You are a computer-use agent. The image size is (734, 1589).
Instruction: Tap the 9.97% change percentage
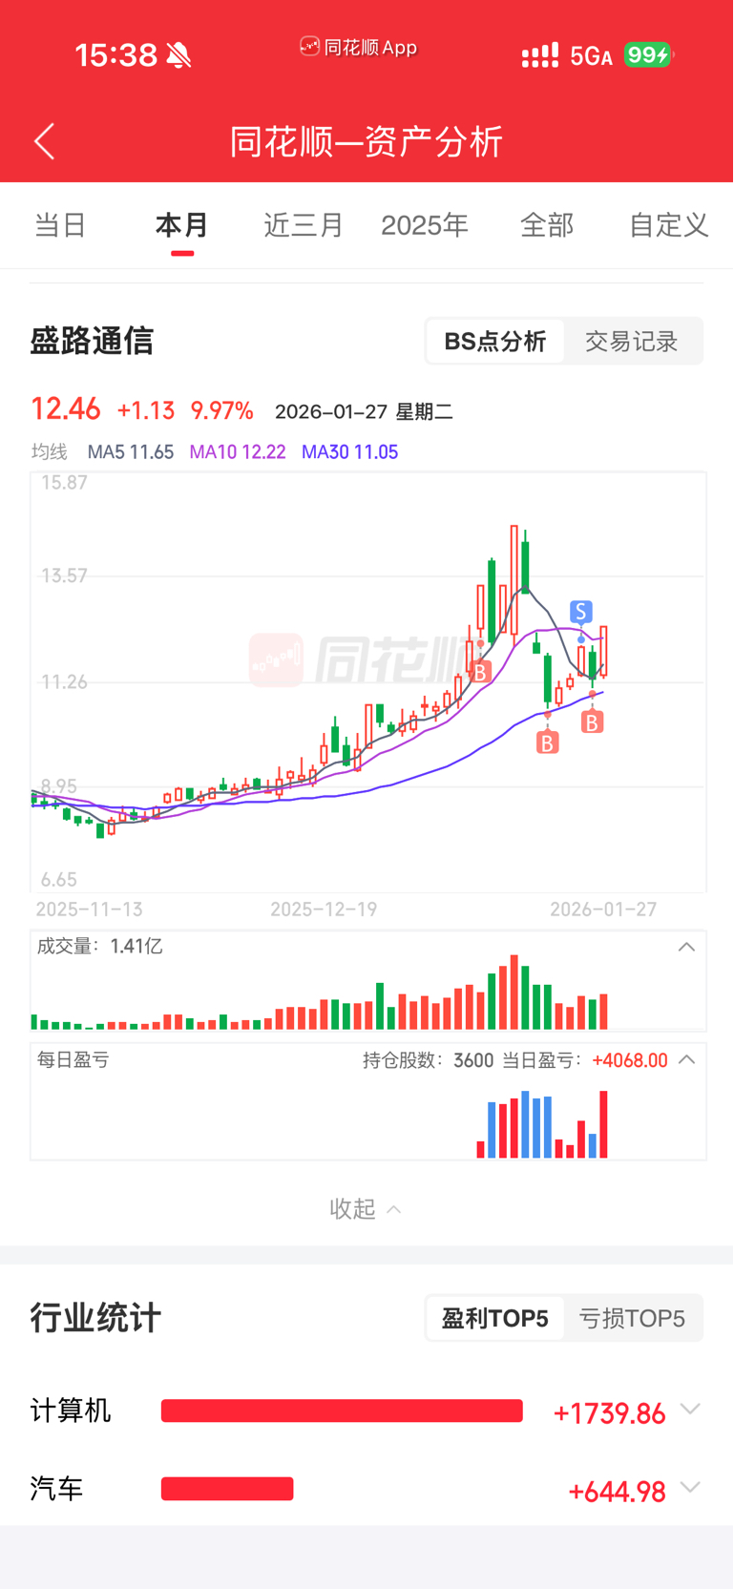click(222, 410)
